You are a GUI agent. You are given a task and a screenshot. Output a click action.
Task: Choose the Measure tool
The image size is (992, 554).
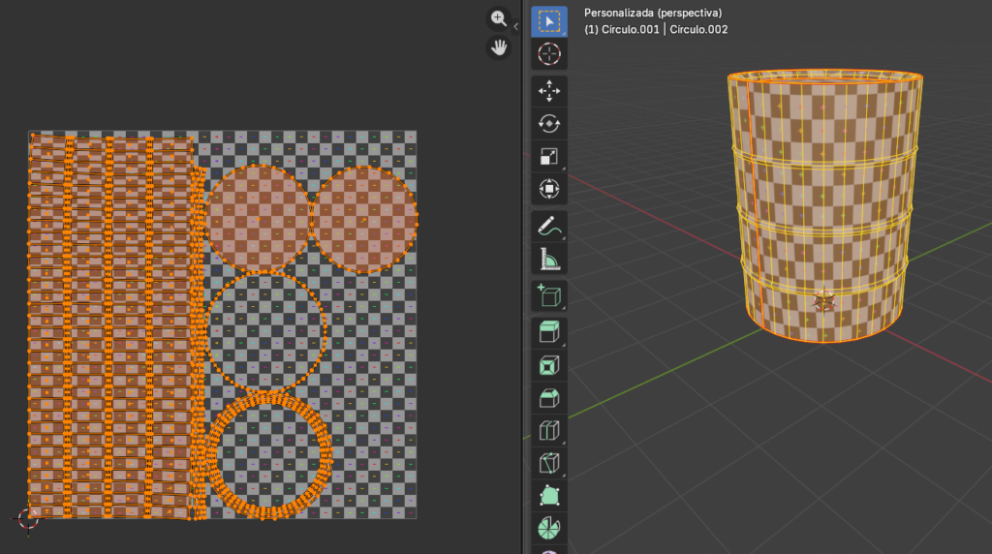pyautogui.click(x=549, y=259)
